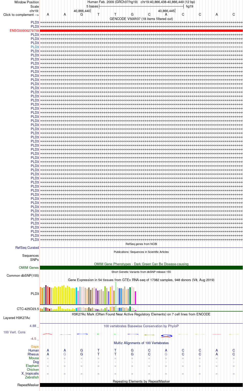Open the light-blue PLD3 transcript label
This screenshot has height=391, width=243.
click(x=35, y=47)
